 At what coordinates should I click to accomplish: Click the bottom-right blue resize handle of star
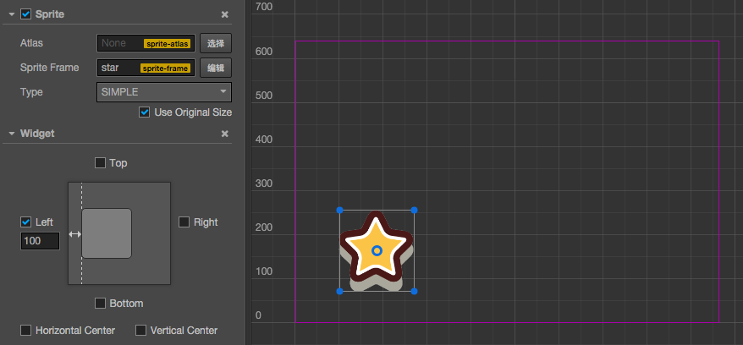414,291
